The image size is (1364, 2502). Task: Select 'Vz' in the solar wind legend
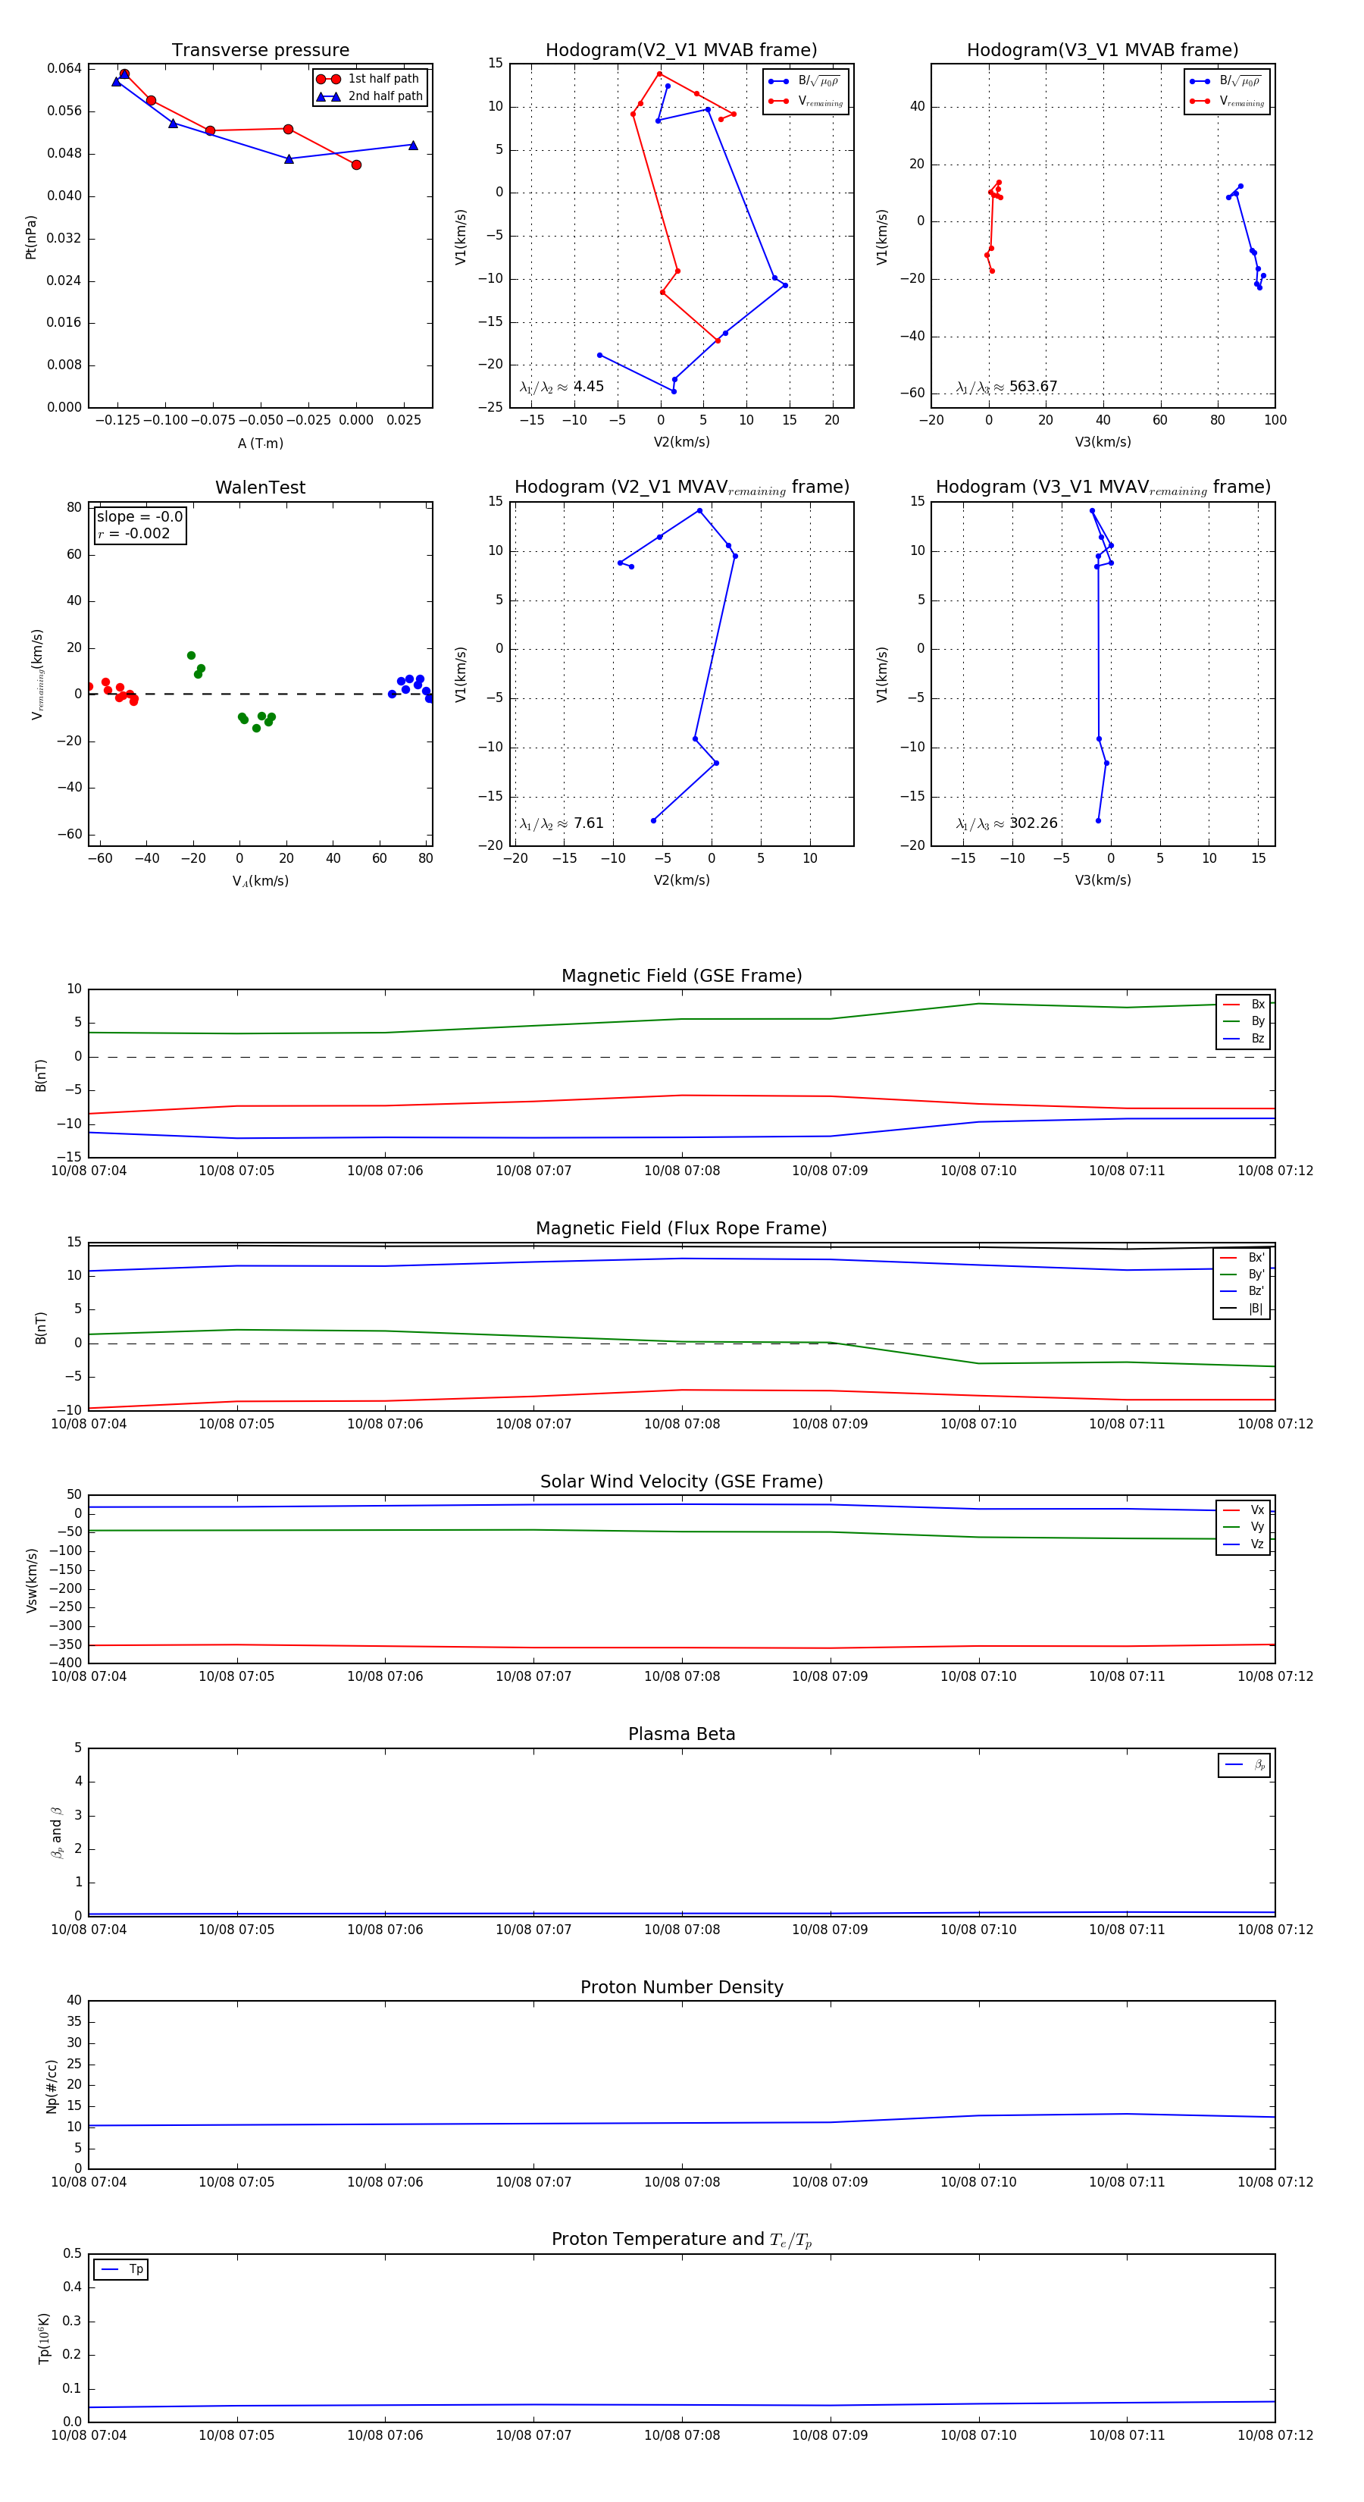pos(1244,1544)
